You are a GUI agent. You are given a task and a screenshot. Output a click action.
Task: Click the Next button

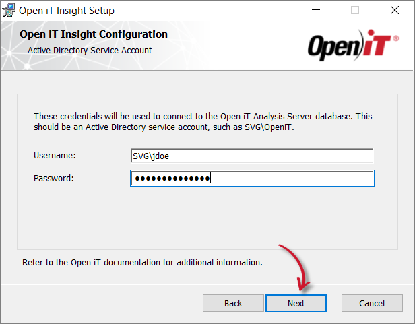(296, 303)
